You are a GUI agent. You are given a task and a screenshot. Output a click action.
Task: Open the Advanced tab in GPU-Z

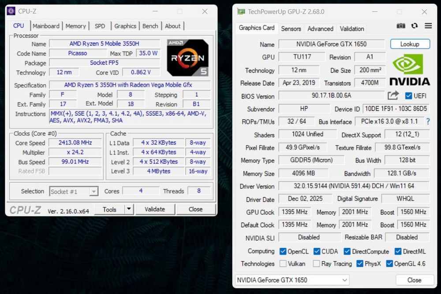(x=320, y=29)
